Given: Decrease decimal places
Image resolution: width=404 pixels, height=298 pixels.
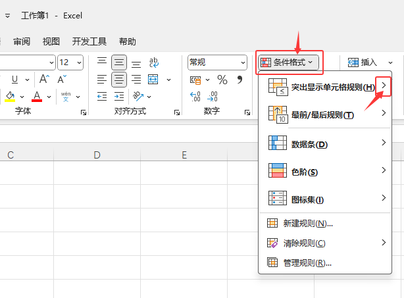Looking at the screenshot, I should (213, 97).
